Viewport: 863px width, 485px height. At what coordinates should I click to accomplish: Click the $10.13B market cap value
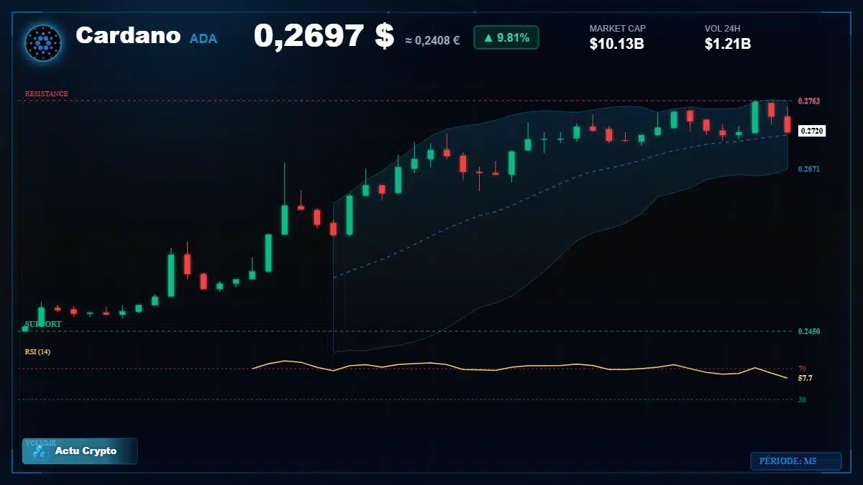click(616, 44)
